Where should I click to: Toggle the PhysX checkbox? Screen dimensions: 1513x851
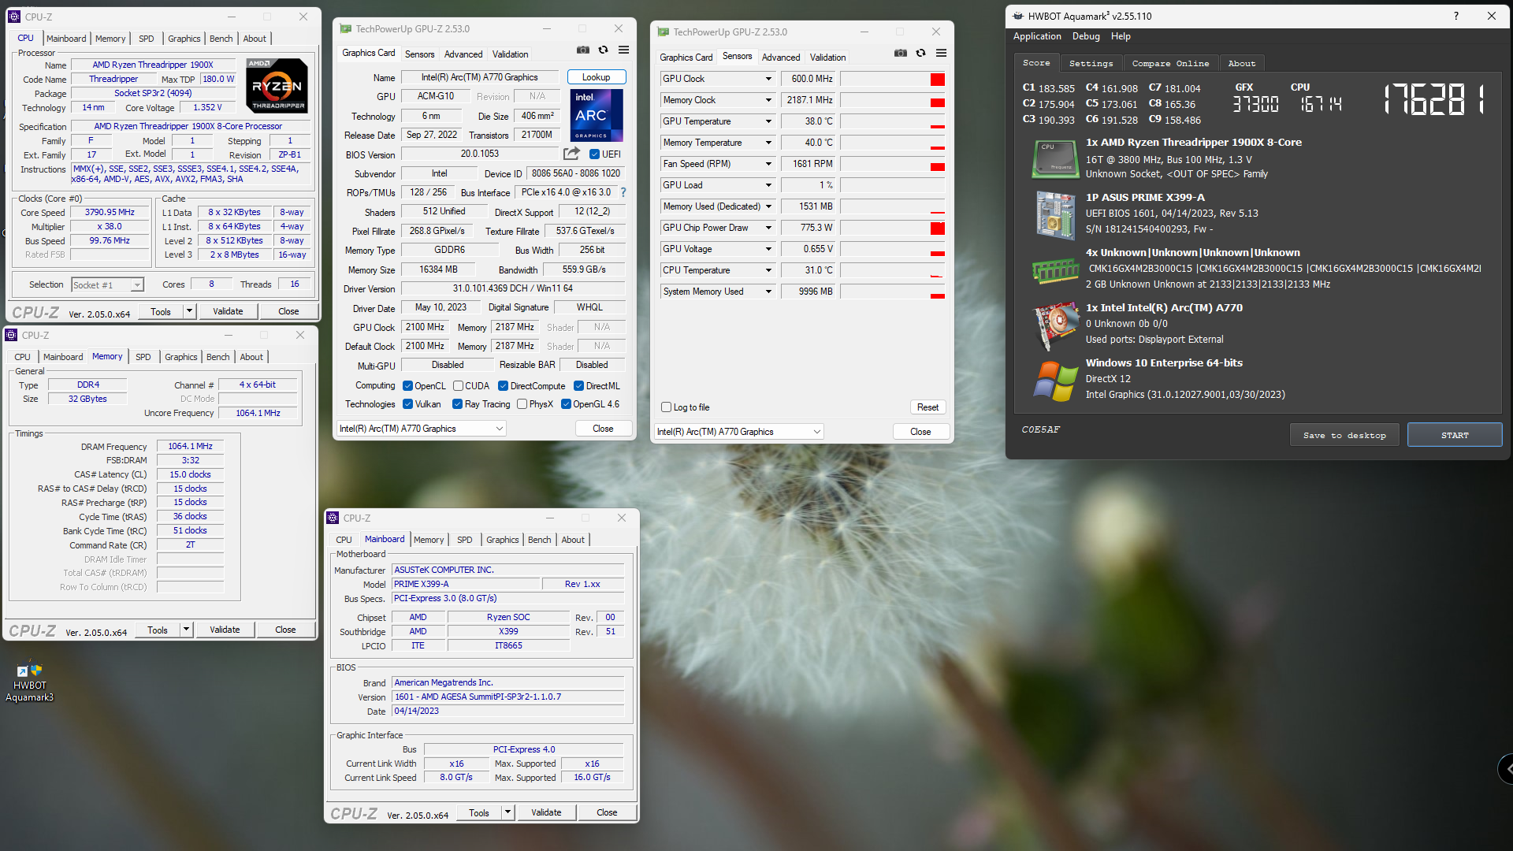522,404
